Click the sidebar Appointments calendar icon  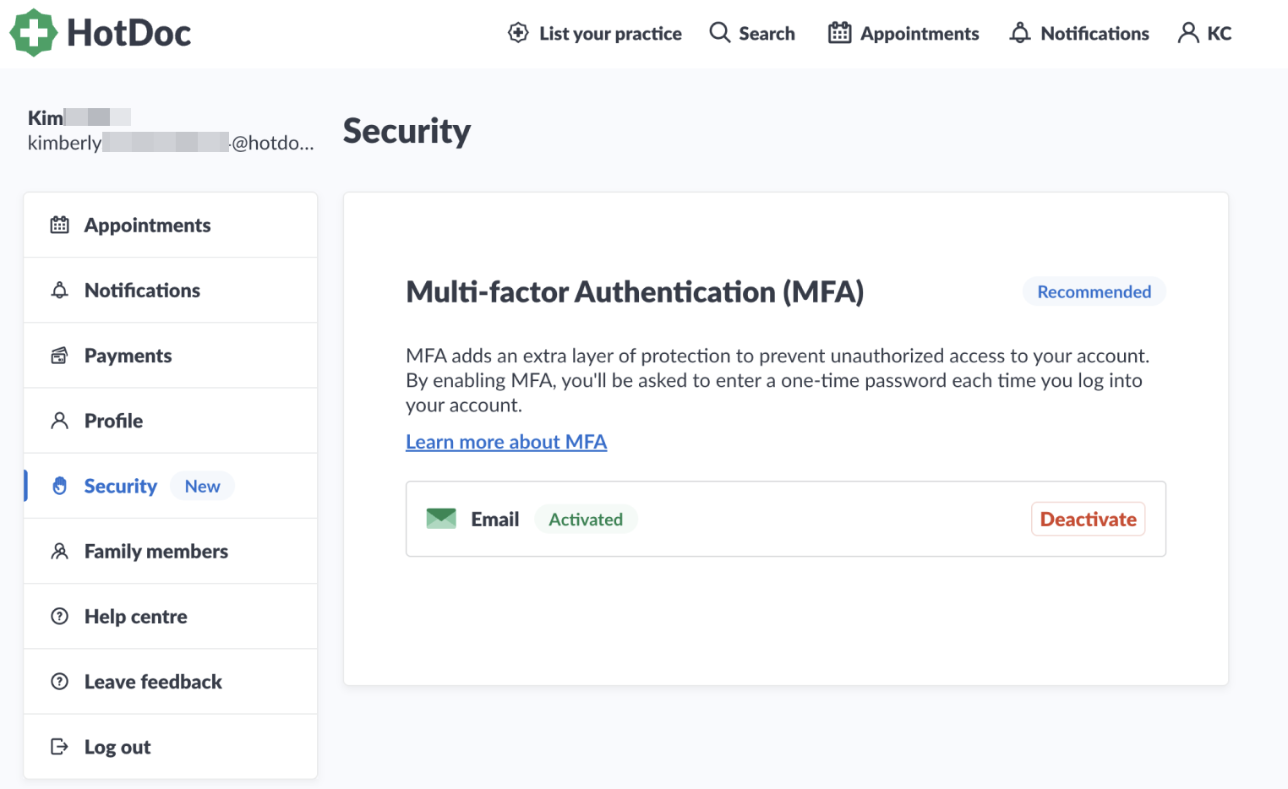coord(59,225)
